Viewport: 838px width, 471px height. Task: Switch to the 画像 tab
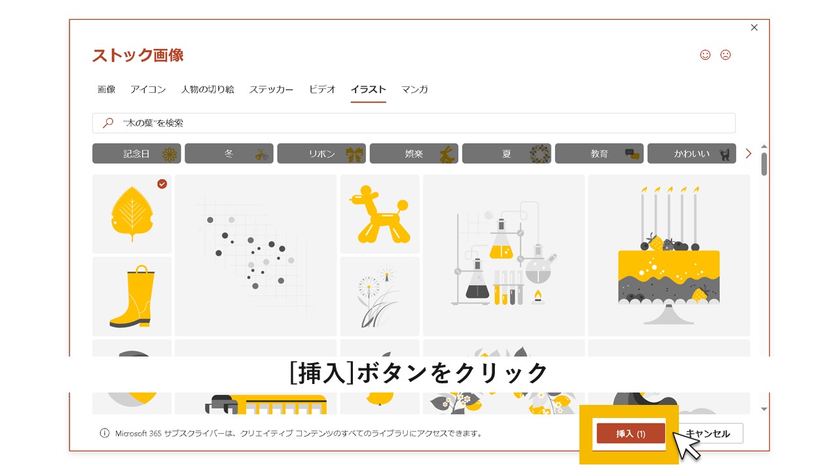click(x=106, y=90)
